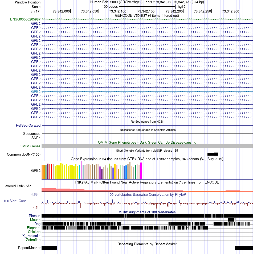Click the left RepeatMasker black block
The image size is (253, 254).
[x=49, y=248]
